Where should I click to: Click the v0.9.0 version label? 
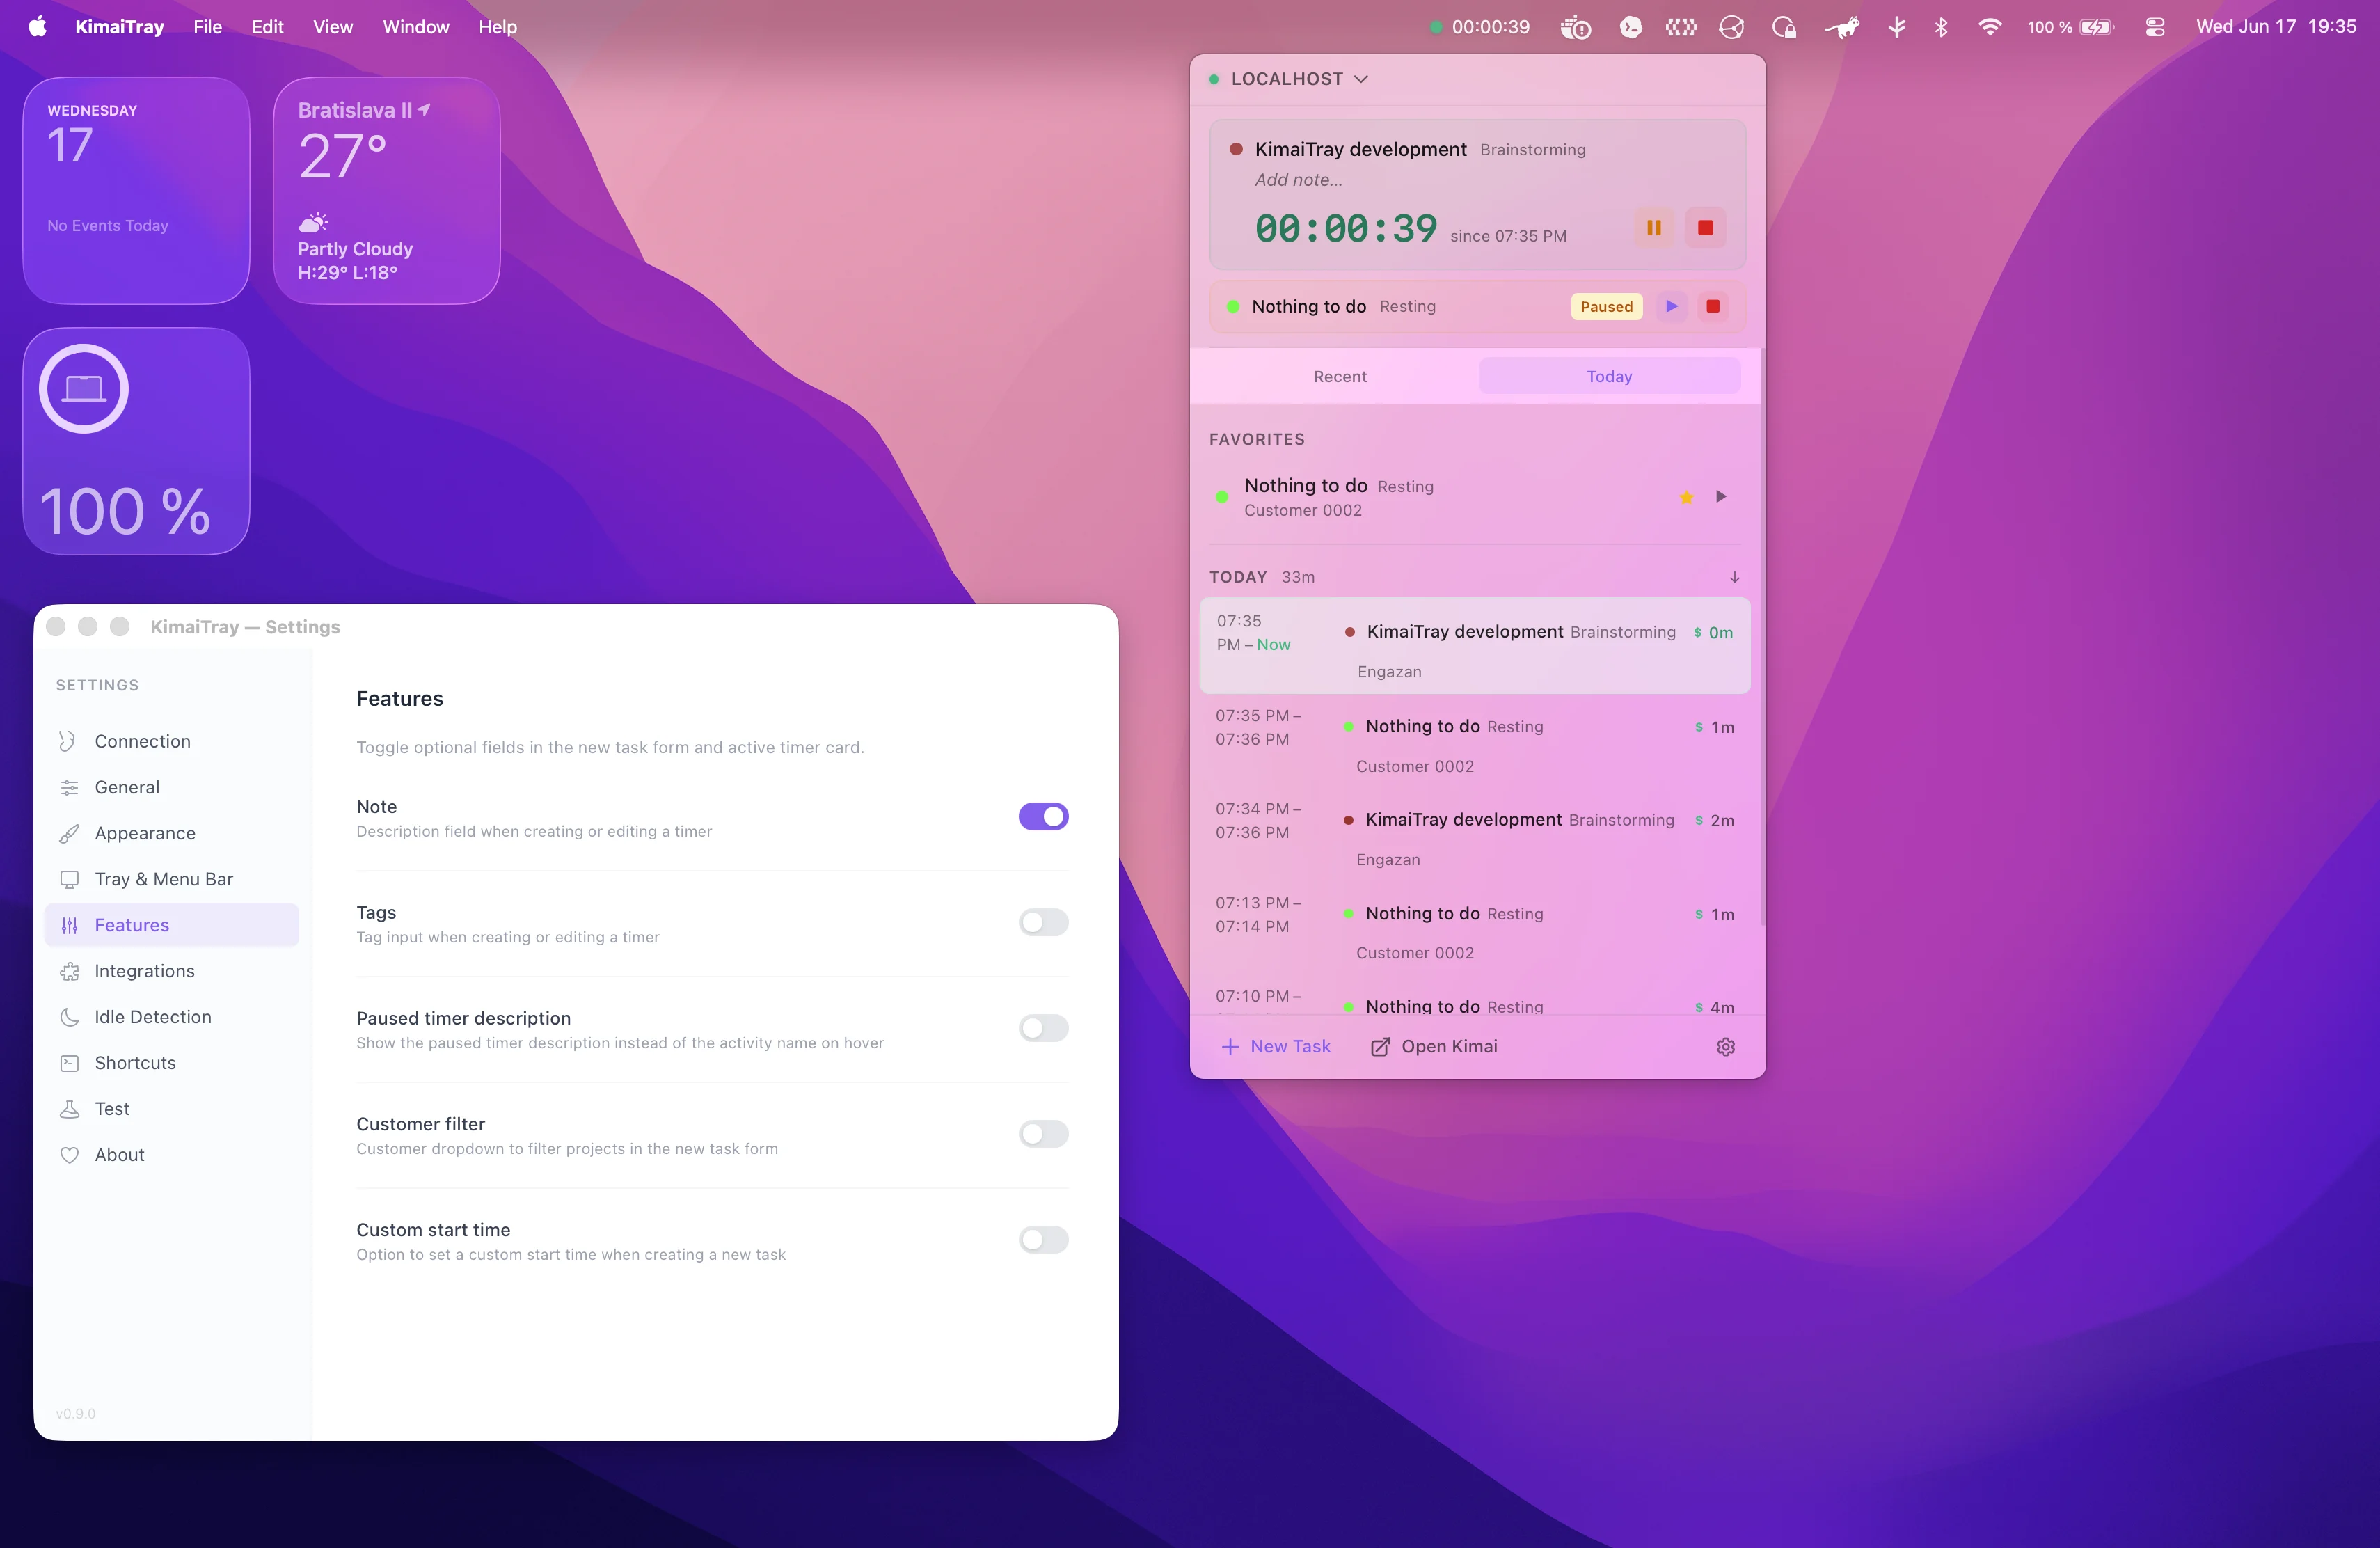76,1413
